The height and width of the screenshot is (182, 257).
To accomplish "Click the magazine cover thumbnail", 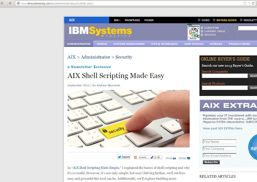I will 194,32.
